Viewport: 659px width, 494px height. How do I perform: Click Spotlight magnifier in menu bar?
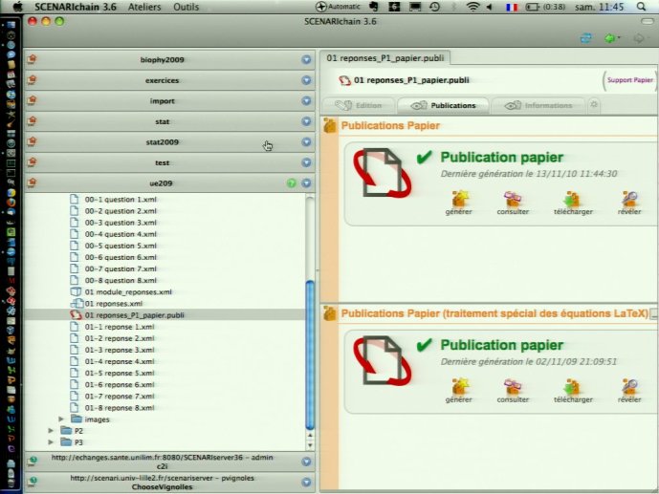pyautogui.click(x=641, y=7)
